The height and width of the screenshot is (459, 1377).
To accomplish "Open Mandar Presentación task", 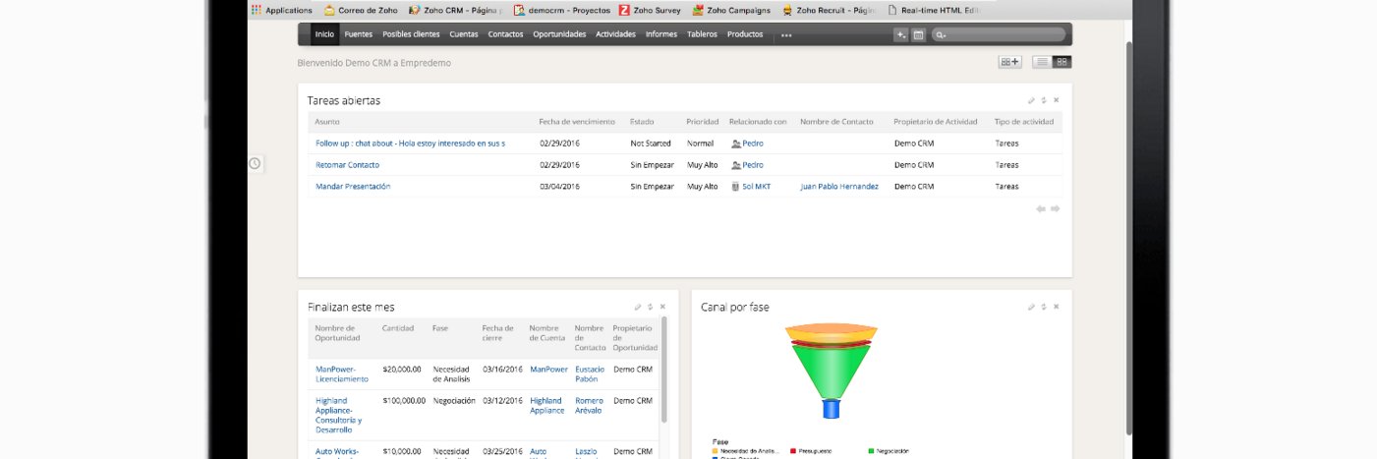I will pyautogui.click(x=353, y=187).
